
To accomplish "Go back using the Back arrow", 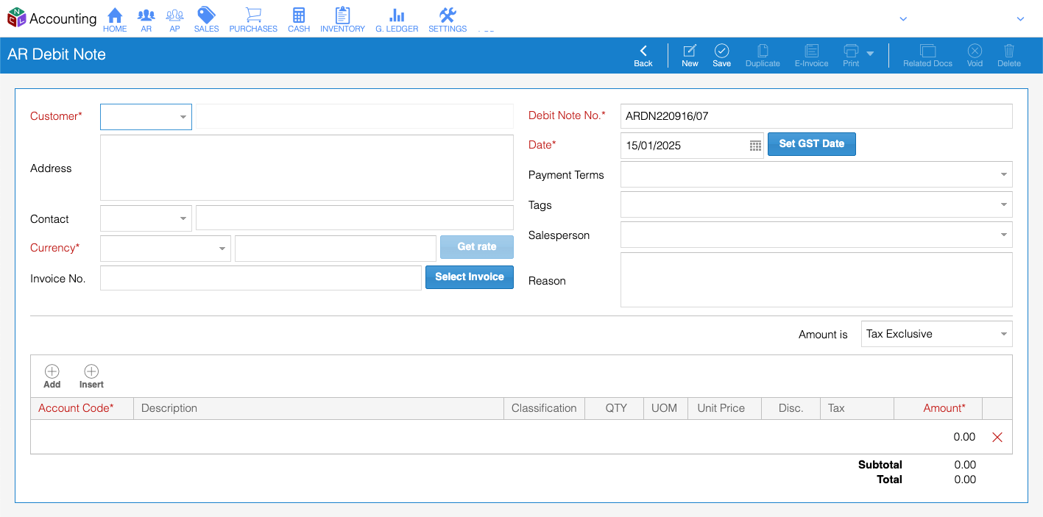I will (x=643, y=51).
